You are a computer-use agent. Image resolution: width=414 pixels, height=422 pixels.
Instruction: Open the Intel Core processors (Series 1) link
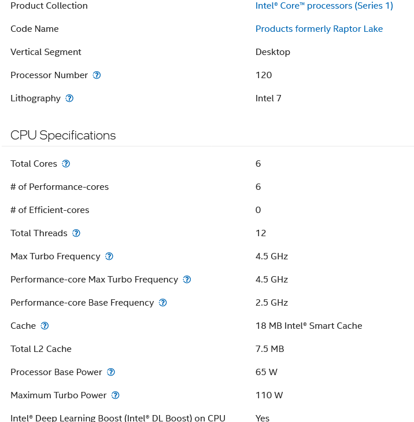click(324, 6)
